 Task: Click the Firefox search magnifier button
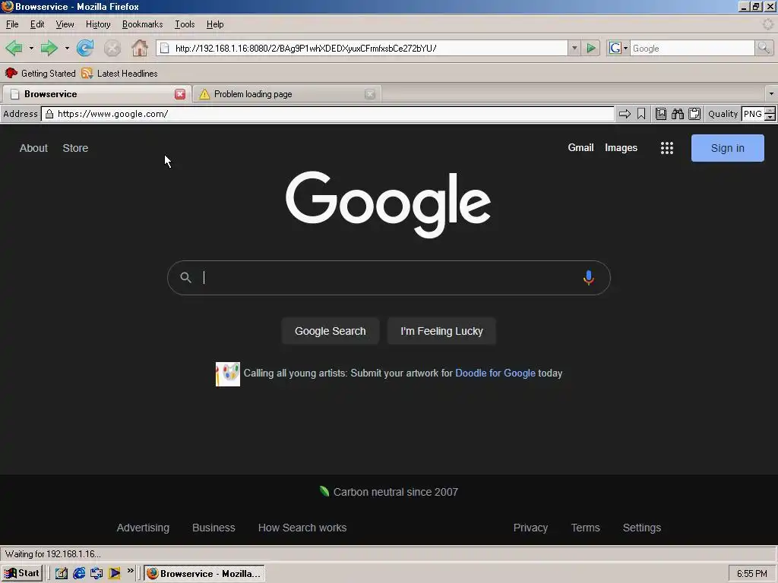(764, 48)
